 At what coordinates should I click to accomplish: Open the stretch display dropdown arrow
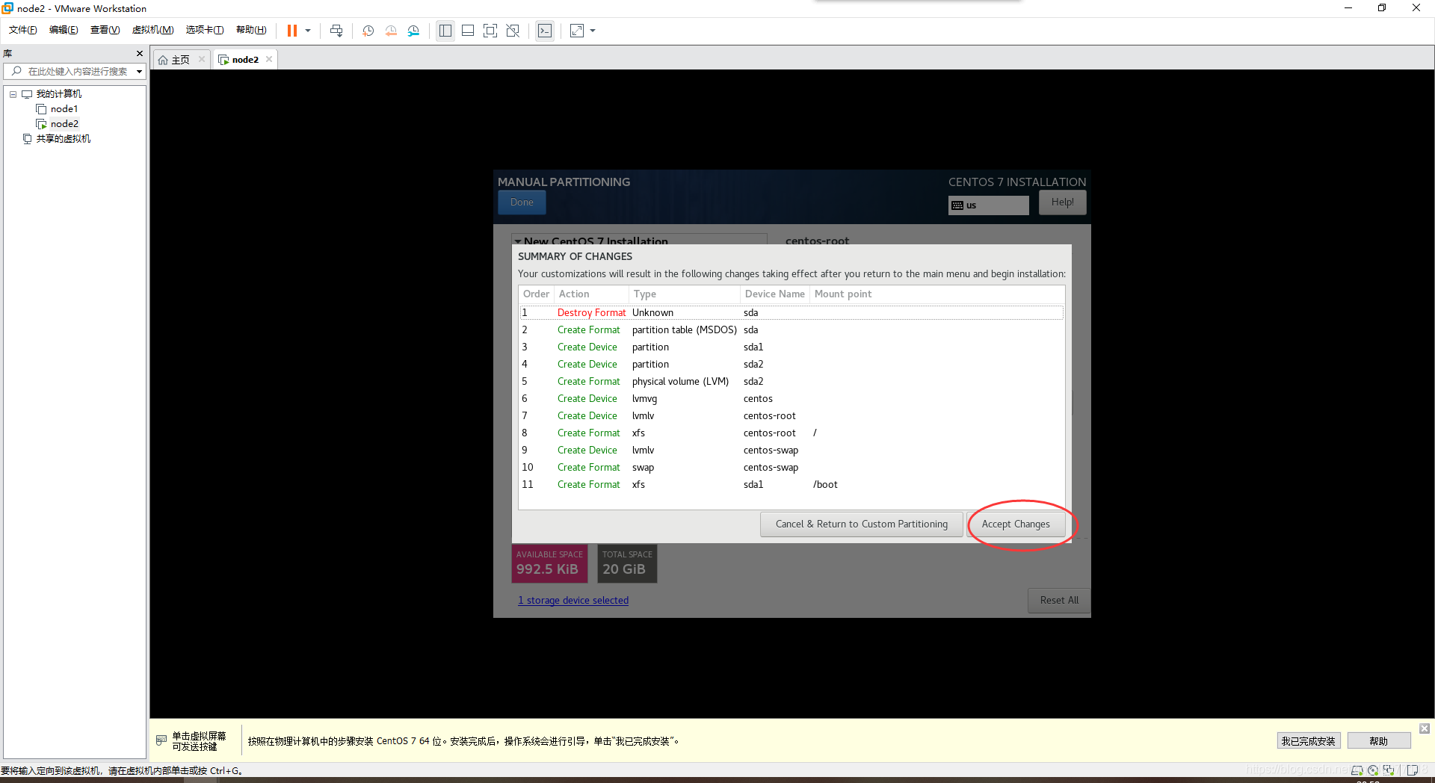(x=593, y=31)
